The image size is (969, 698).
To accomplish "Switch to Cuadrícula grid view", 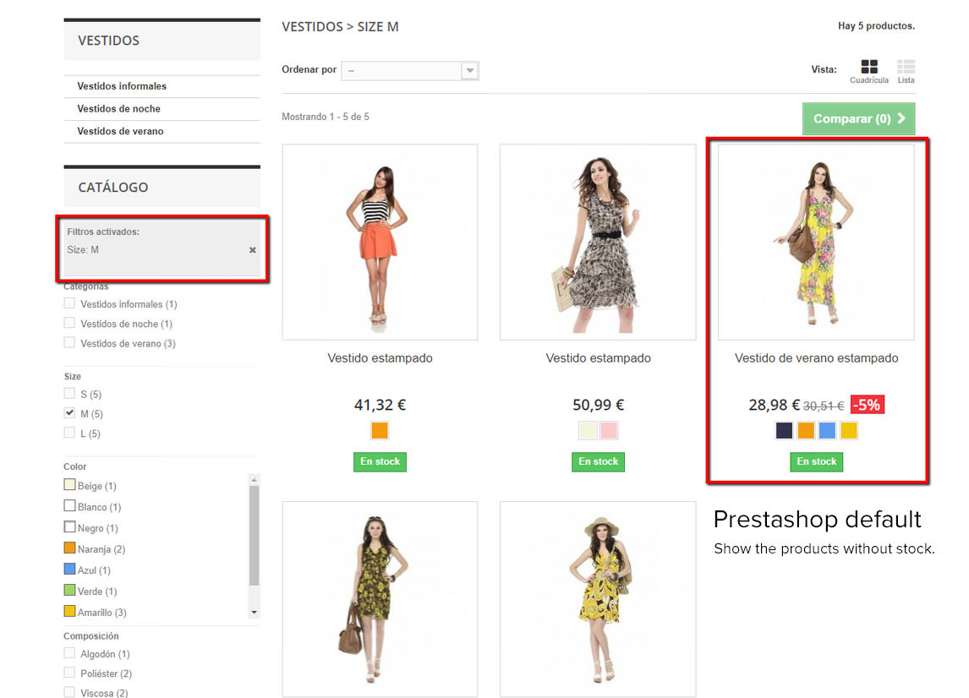I will coord(868,66).
